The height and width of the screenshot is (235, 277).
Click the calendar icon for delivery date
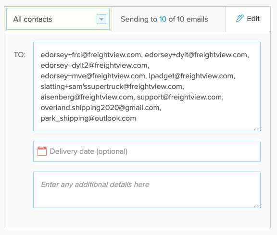[x=42, y=151]
